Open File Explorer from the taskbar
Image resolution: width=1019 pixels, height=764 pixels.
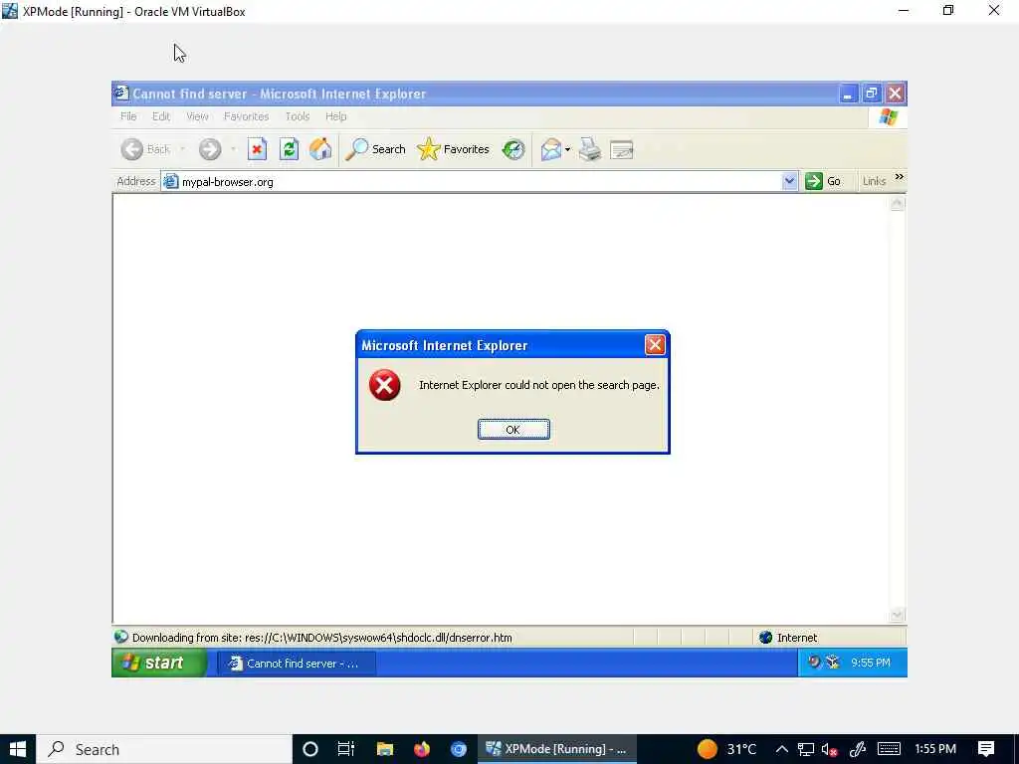click(385, 749)
